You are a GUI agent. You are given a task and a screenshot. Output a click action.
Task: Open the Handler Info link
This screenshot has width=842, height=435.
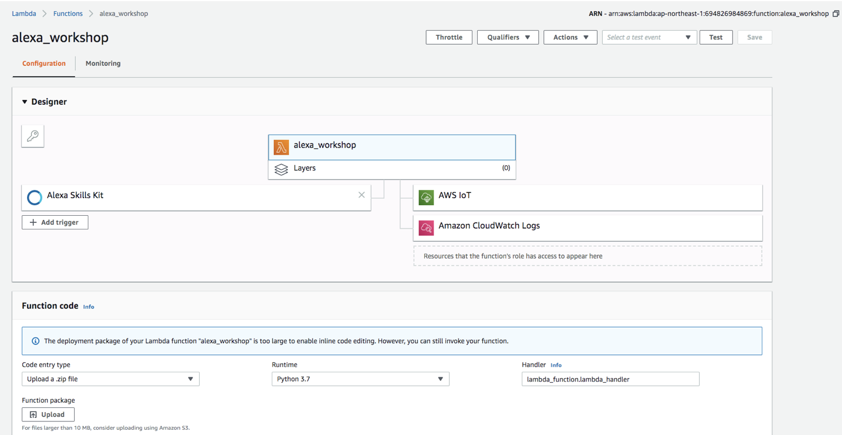click(556, 365)
